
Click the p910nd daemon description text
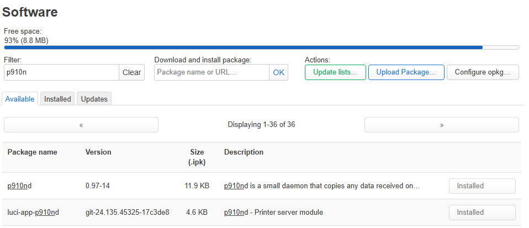point(322,186)
